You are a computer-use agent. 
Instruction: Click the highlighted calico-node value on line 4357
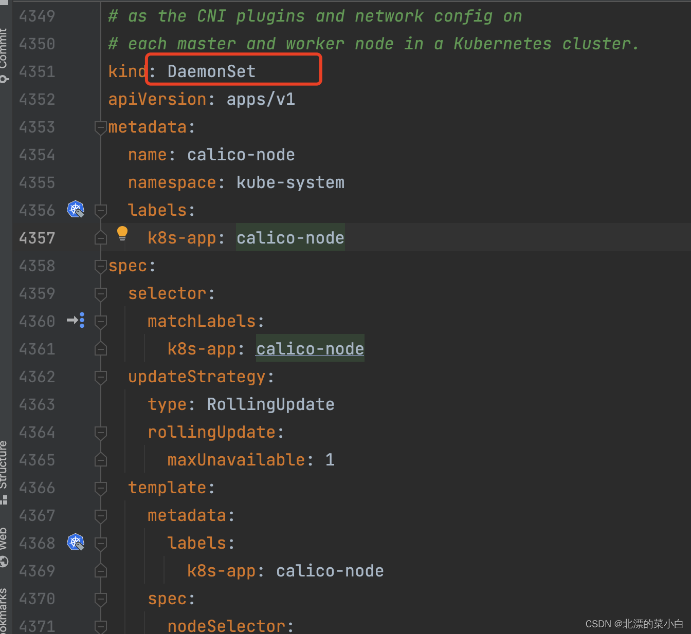[x=290, y=238]
